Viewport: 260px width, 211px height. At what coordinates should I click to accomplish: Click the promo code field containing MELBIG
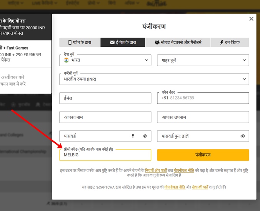105,155
